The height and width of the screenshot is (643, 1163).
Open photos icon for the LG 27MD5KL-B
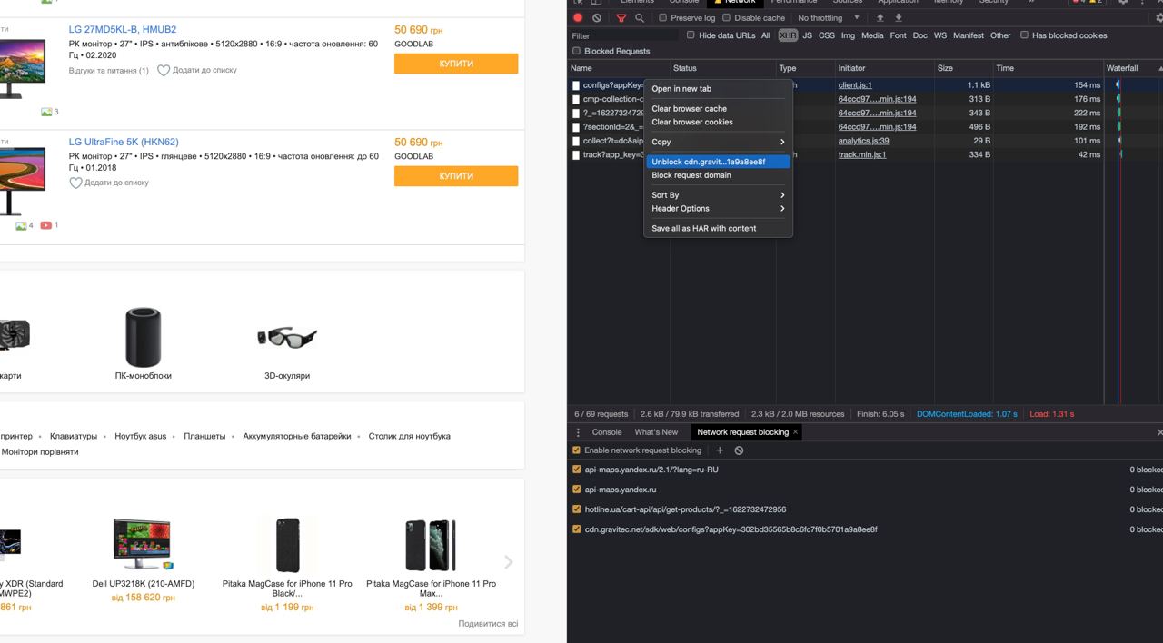pyautogui.click(x=46, y=112)
